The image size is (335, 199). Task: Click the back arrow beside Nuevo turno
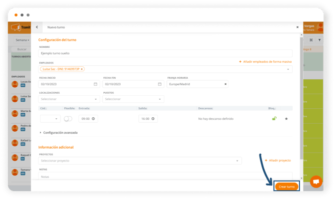click(x=37, y=27)
